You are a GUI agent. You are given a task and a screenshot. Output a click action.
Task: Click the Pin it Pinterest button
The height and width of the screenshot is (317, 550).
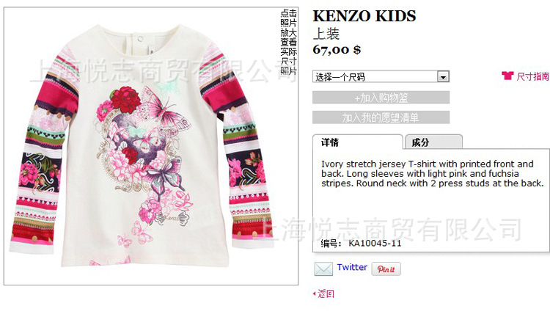coord(386,269)
